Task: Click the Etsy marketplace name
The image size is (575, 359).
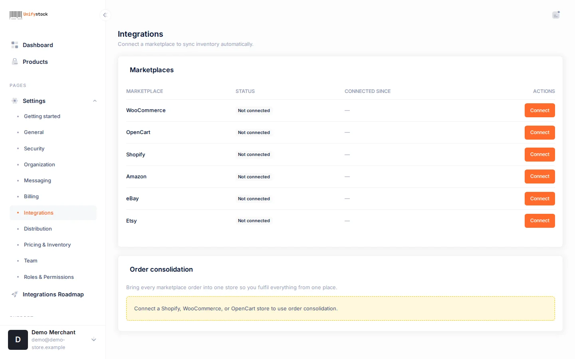Action: (131, 221)
